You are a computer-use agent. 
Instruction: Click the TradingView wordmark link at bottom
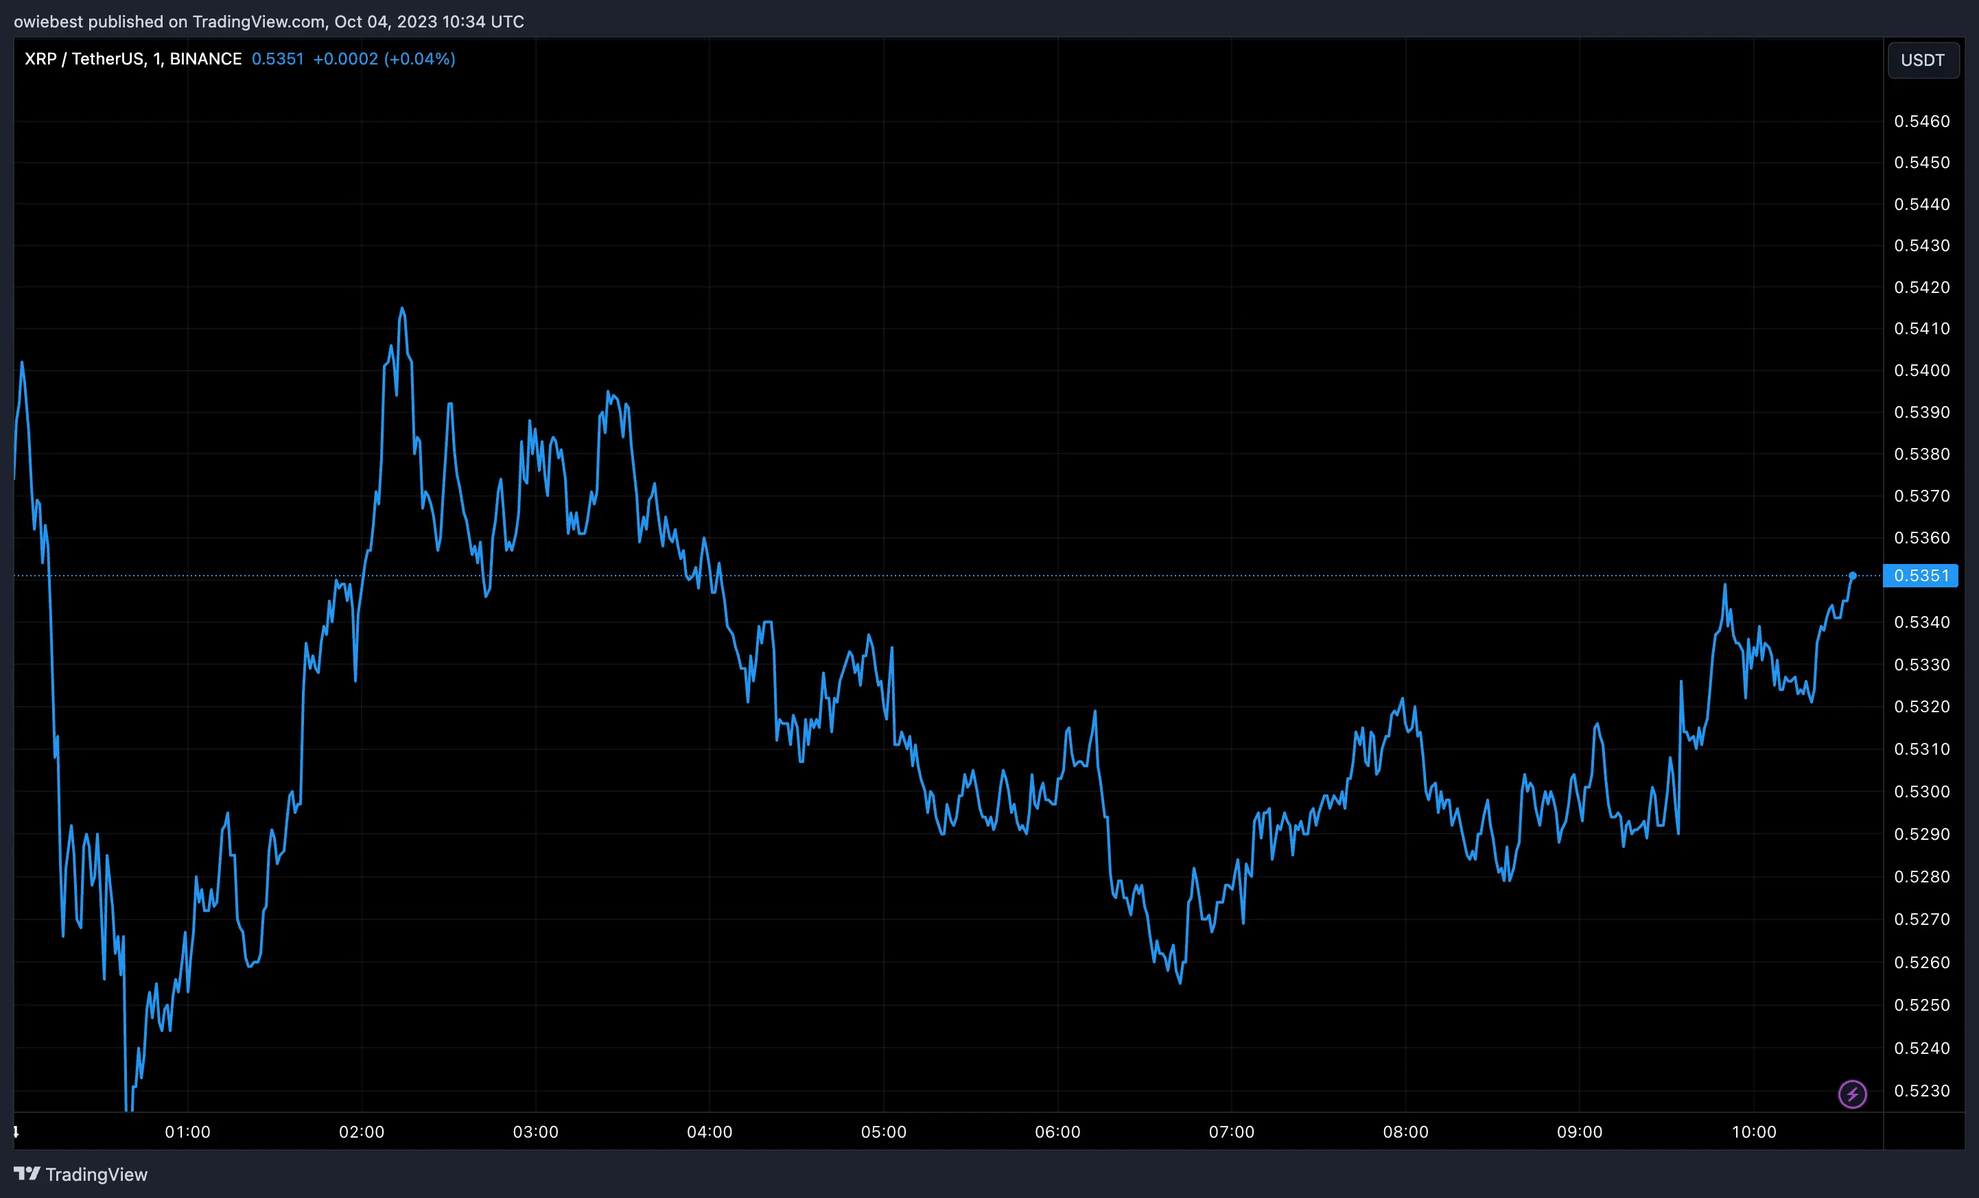click(99, 1174)
